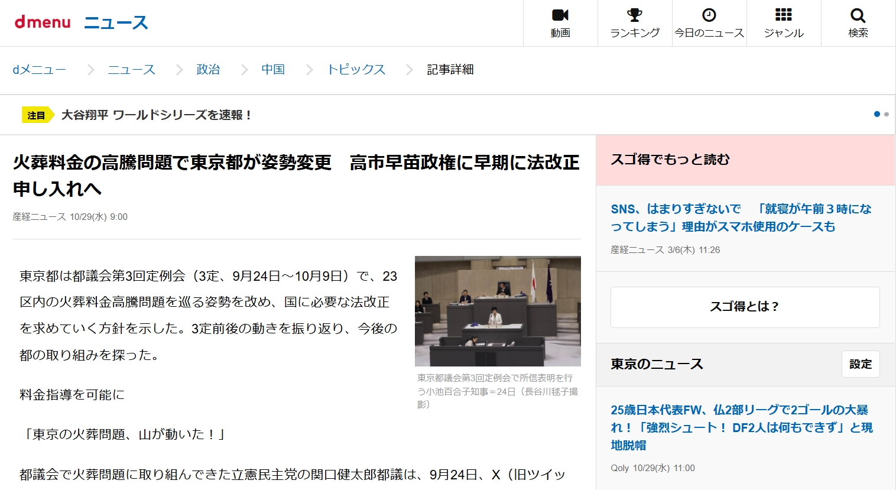Select the first ticker pagination dot
The image size is (896, 490).
[x=877, y=114]
